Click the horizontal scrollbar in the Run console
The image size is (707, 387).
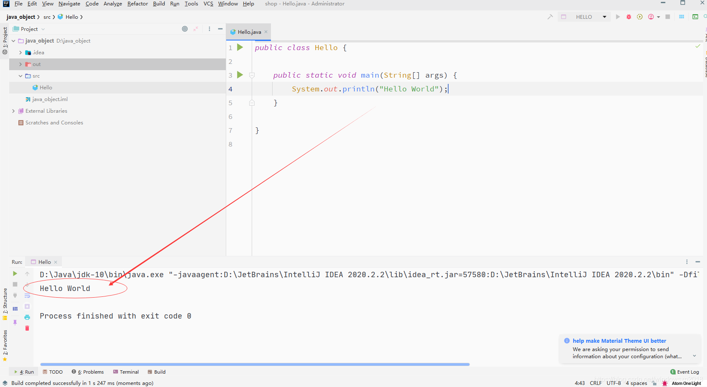255,364
